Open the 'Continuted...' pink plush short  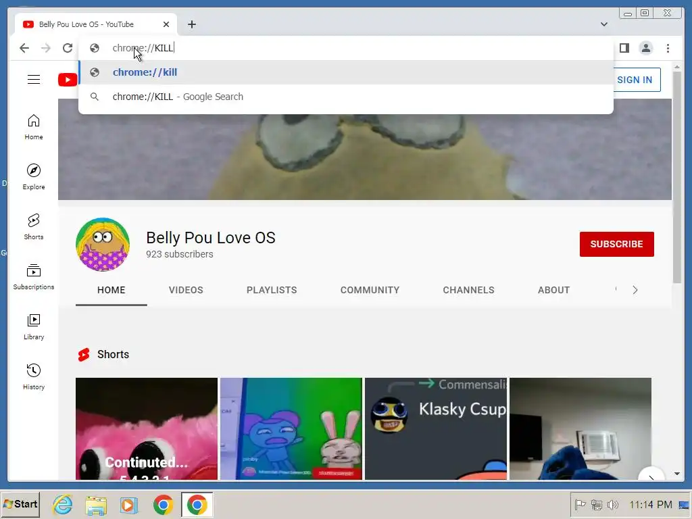(x=147, y=428)
